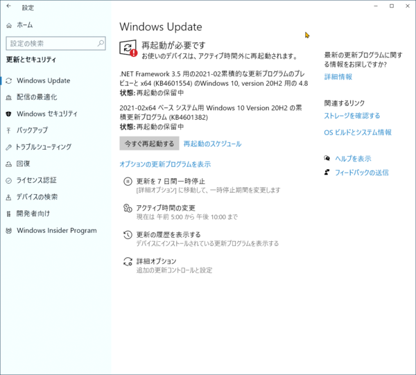This screenshot has width=416, height=375.
Task: Click the Windows Insider Program icon
Action: point(9,231)
